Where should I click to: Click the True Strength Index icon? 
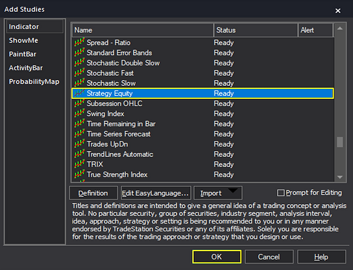[79, 174]
